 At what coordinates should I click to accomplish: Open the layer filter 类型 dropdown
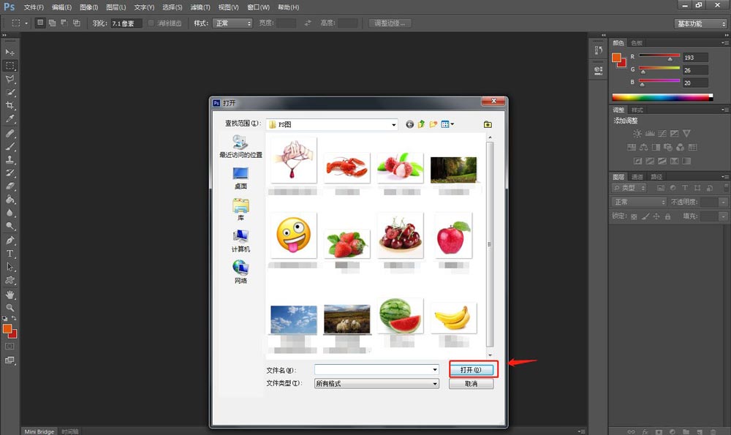pos(629,188)
